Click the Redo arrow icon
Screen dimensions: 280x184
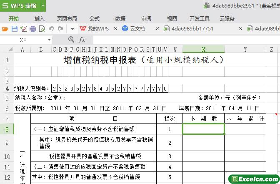coord(60,29)
